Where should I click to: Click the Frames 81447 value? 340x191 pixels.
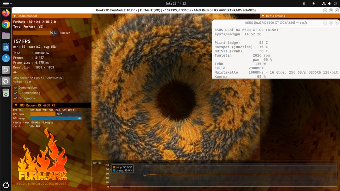[x=39, y=58]
